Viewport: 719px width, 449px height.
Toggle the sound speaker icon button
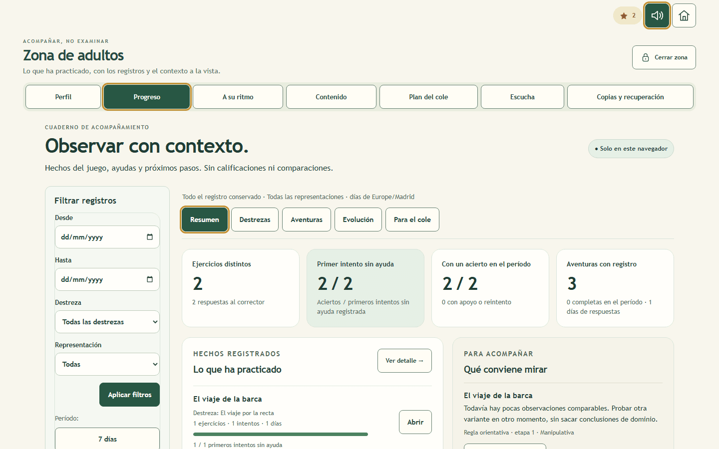[657, 15]
